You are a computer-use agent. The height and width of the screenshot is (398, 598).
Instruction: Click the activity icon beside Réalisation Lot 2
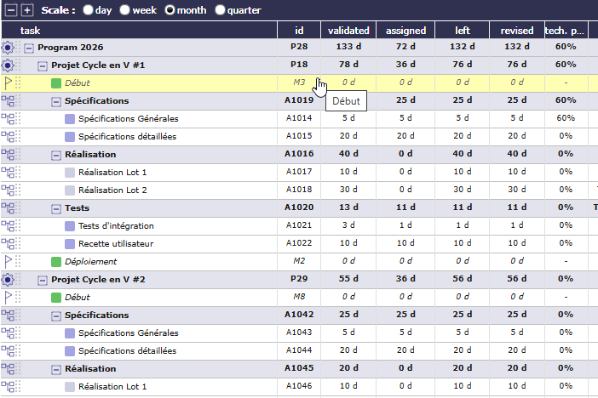8,190
